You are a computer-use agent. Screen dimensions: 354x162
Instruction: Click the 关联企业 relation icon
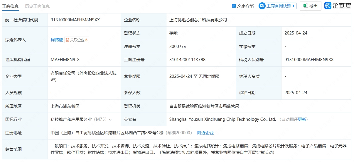(67, 40)
